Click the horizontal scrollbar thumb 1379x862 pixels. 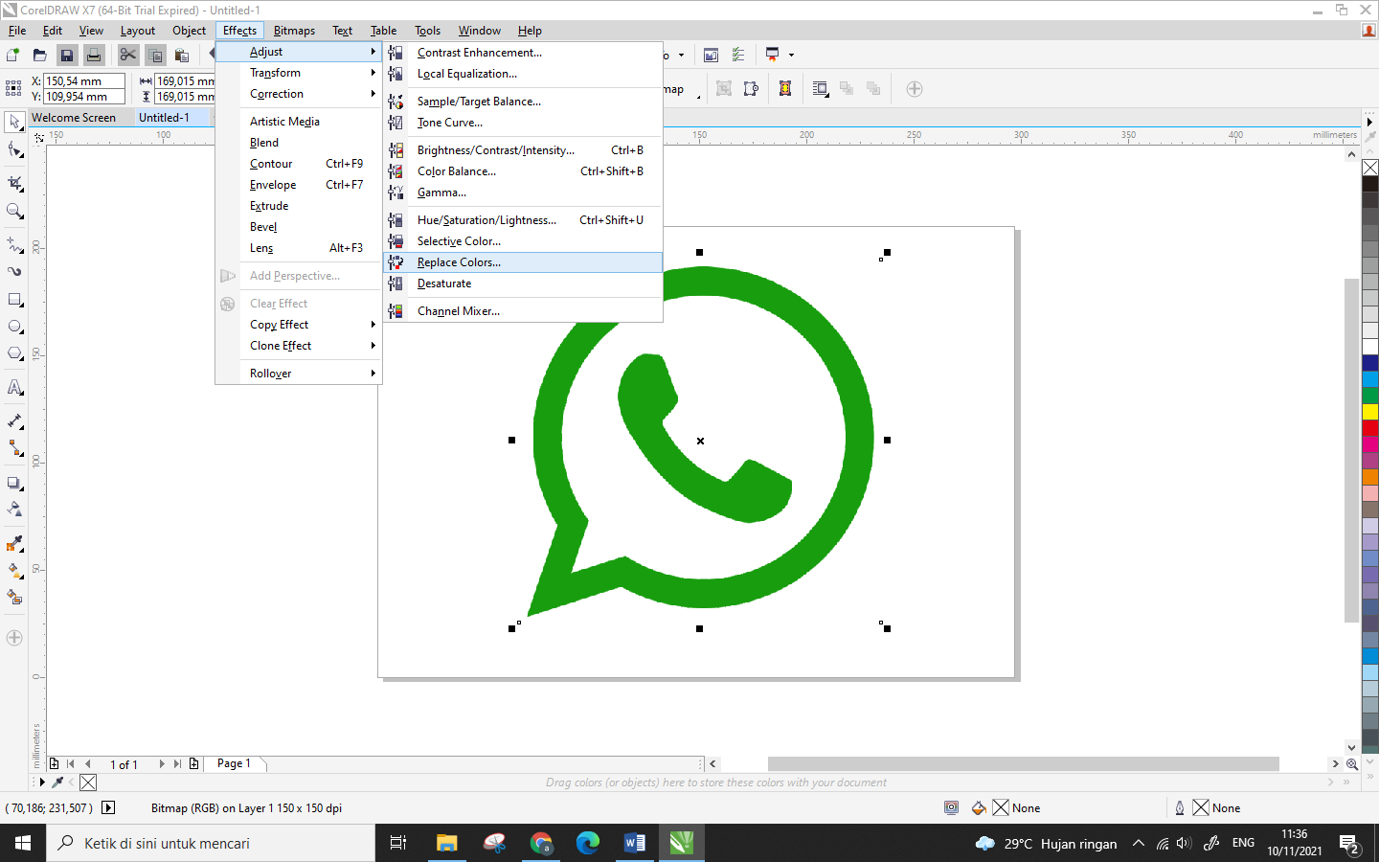click(1024, 763)
